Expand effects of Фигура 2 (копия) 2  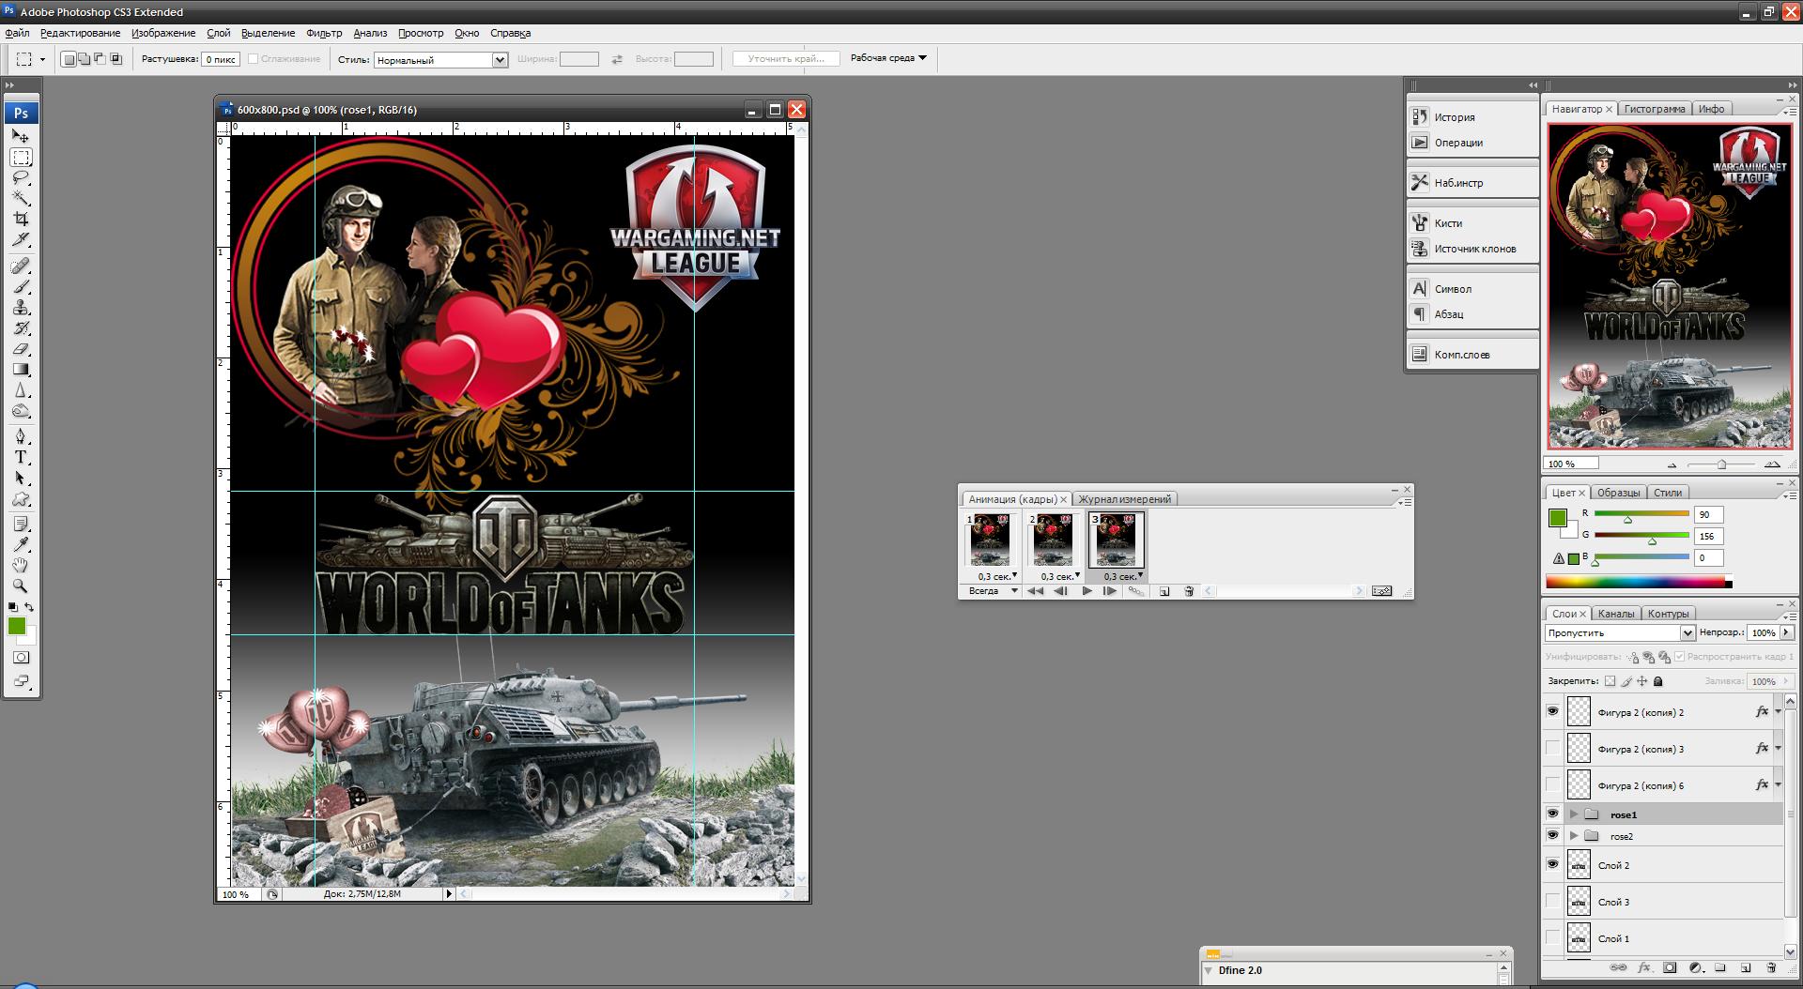coord(1778,711)
